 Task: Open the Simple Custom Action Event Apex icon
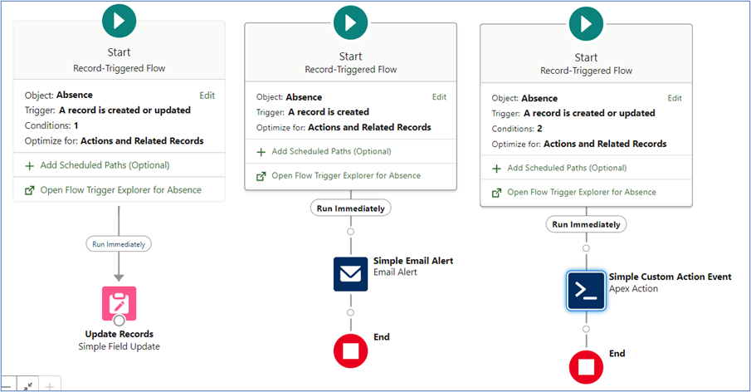tap(587, 290)
